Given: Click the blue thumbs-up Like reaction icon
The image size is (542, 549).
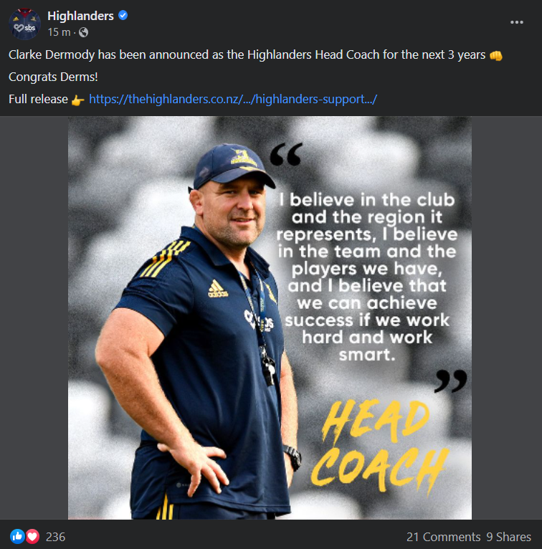Looking at the screenshot, I should tap(17, 536).
